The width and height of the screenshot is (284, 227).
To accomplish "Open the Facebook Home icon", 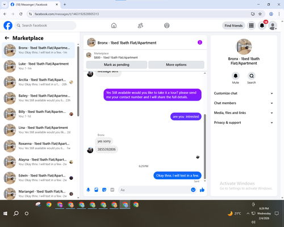I will pos(114,26).
